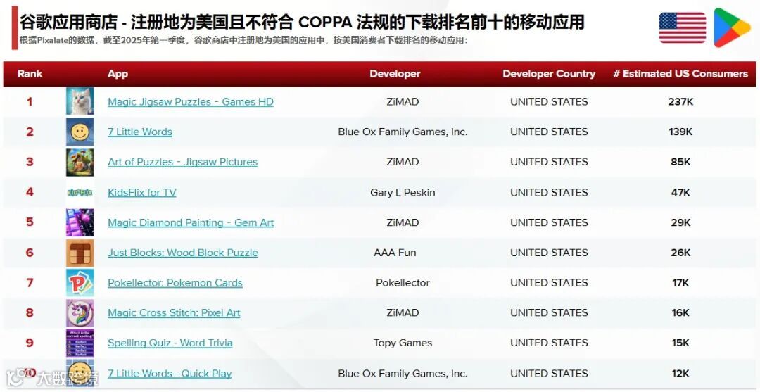Open the KidsFlix for TV link
This screenshot has height=392, width=760.
point(142,192)
